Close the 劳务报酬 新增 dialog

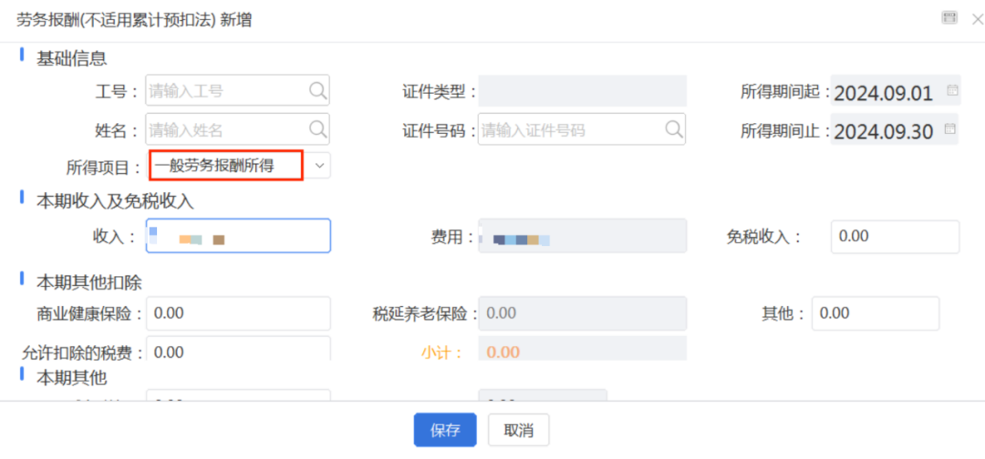[978, 19]
